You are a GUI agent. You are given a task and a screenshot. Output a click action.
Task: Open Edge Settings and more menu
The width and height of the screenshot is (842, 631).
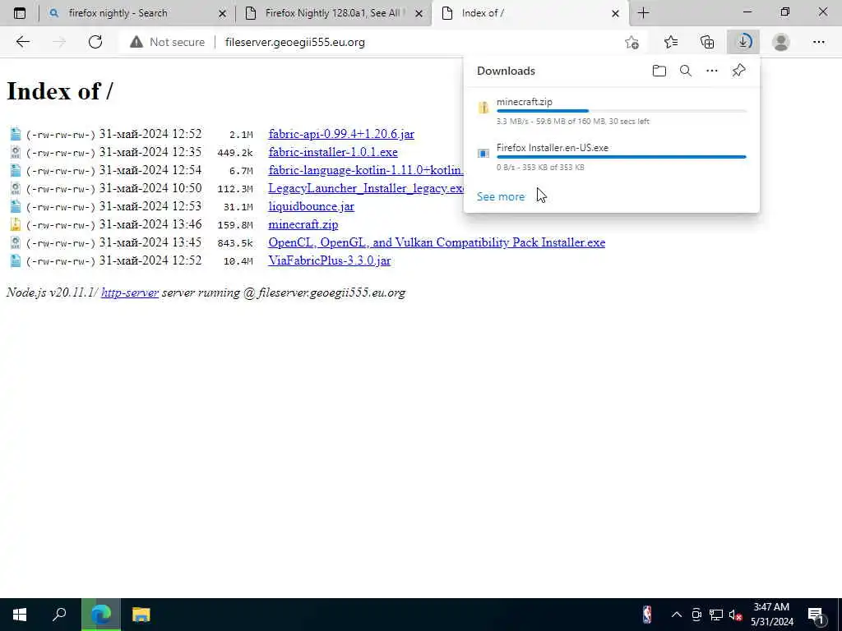(818, 42)
